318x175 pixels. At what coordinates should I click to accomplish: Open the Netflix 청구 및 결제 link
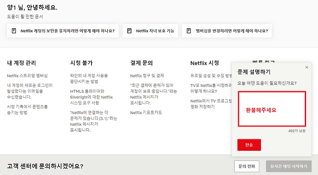pos(147,76)
